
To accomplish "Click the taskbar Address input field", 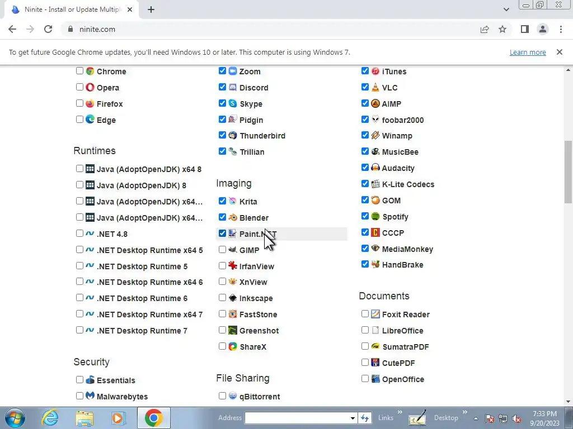I will click(296, 418).
